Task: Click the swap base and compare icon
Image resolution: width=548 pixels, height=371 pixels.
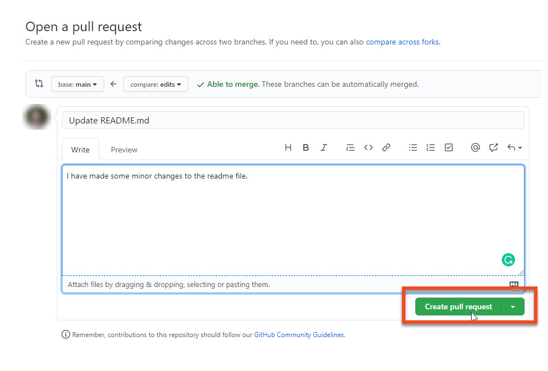Action: (38, 83)
